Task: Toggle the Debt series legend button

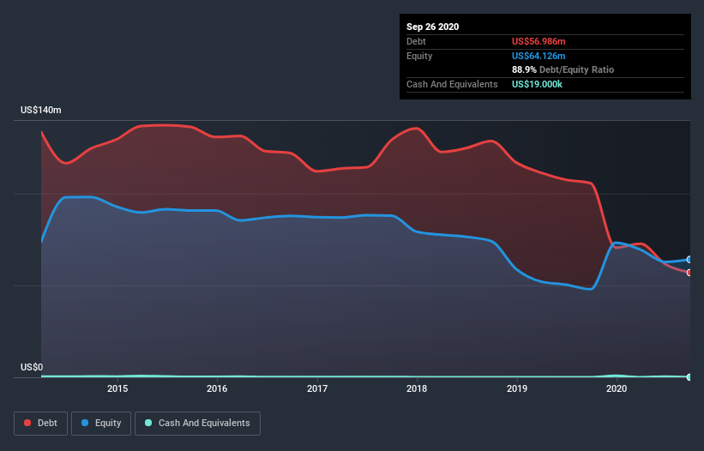Action: click(x=40, y=424)
